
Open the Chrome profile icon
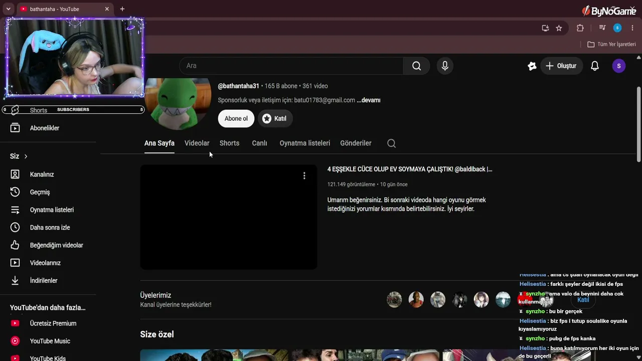tap(617, 28)
